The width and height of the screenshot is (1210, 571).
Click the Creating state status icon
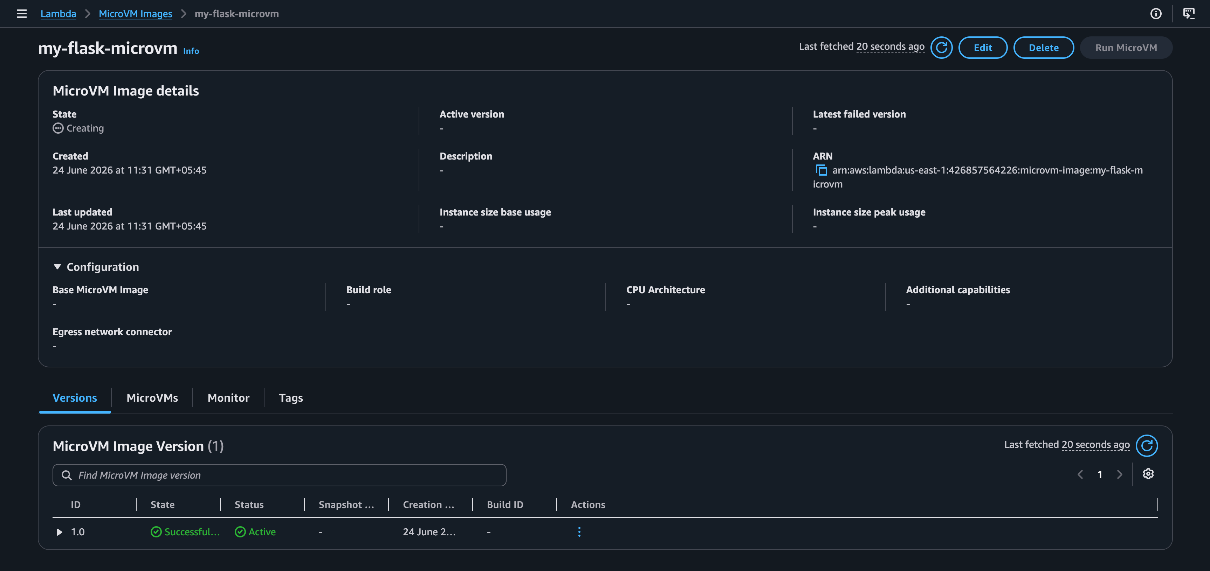(x=58, y=128)
